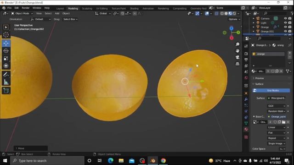This screenshot has height=165, width=294.
Task: Open the Linear interpolation dropdown
Action: pos(277,127)
